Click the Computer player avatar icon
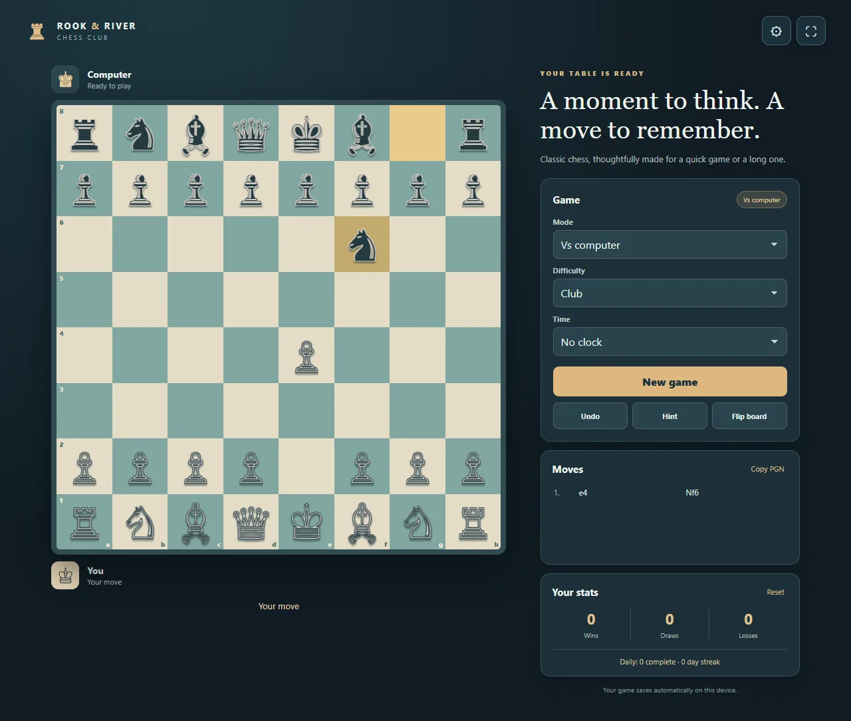This screenshot has width=851, height=721. pos(65,80)
